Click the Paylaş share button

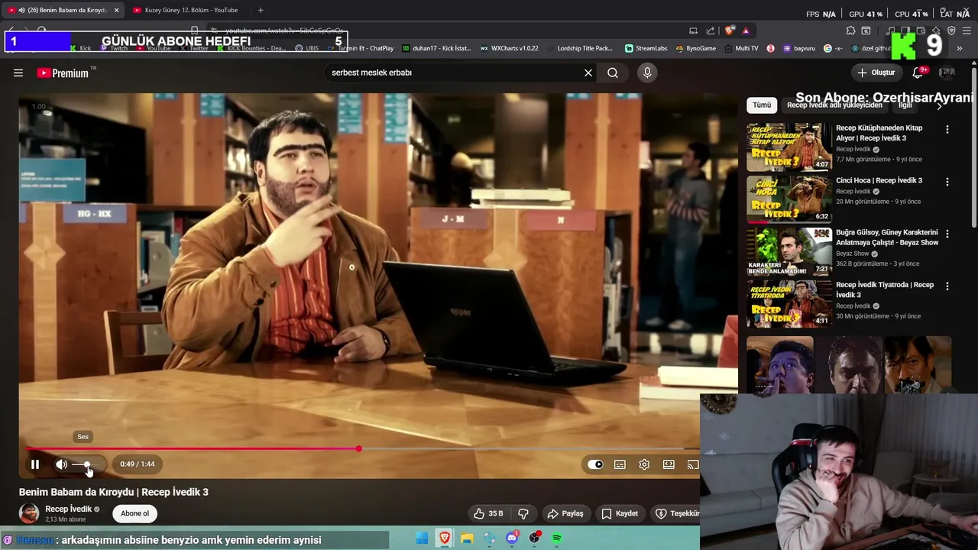[565, 513]
